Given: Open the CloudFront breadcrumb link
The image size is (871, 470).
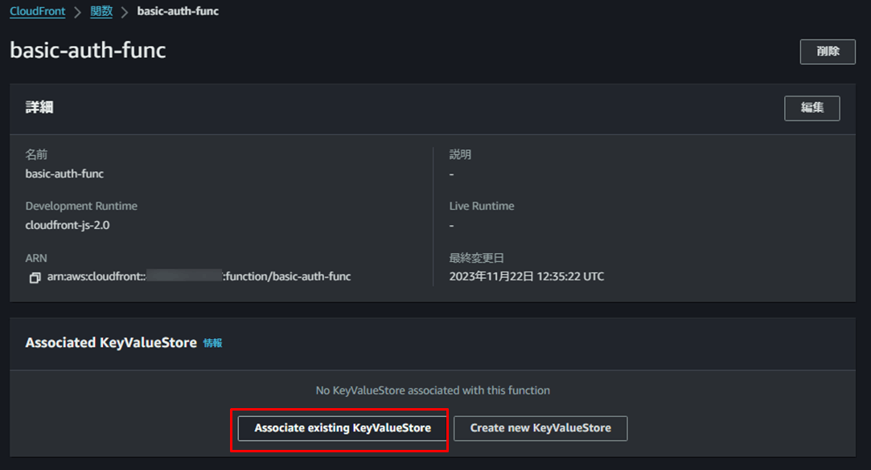Looking at the screenshot, I should pos(37,11).
